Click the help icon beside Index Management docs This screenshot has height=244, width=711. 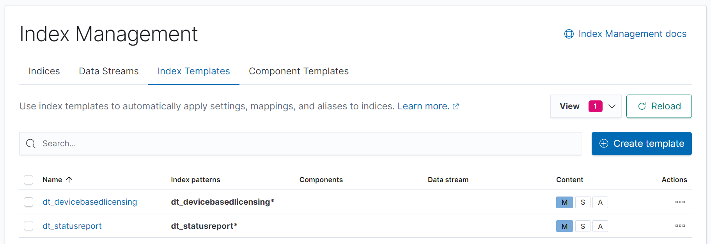569,34
